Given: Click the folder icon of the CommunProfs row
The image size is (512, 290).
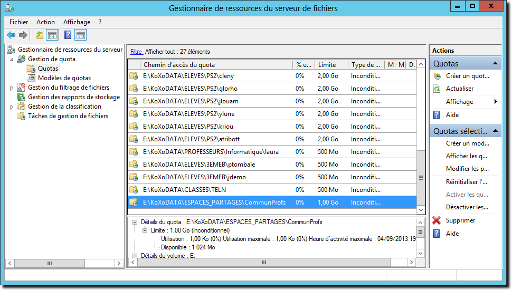Looking at the screenshot, I should pos(134,202).
